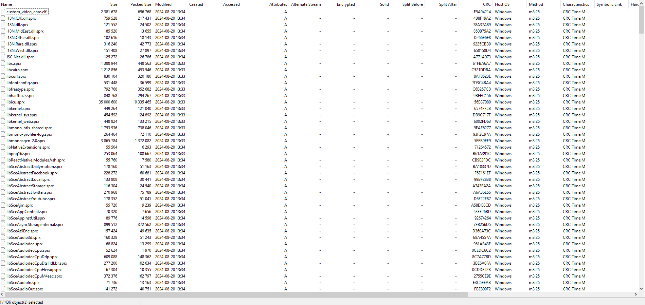Select libSceAbstractDailymotion.sprx file name
Image resolution: width=645 pixels, height=305 pixels.
34,167
